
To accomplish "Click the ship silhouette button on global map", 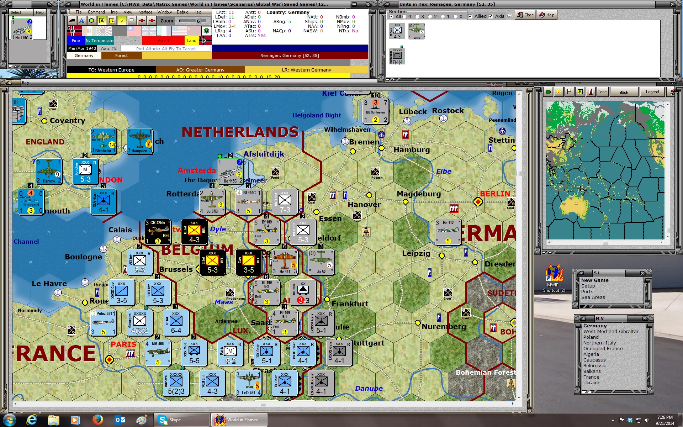I will (x=624, y=92).
